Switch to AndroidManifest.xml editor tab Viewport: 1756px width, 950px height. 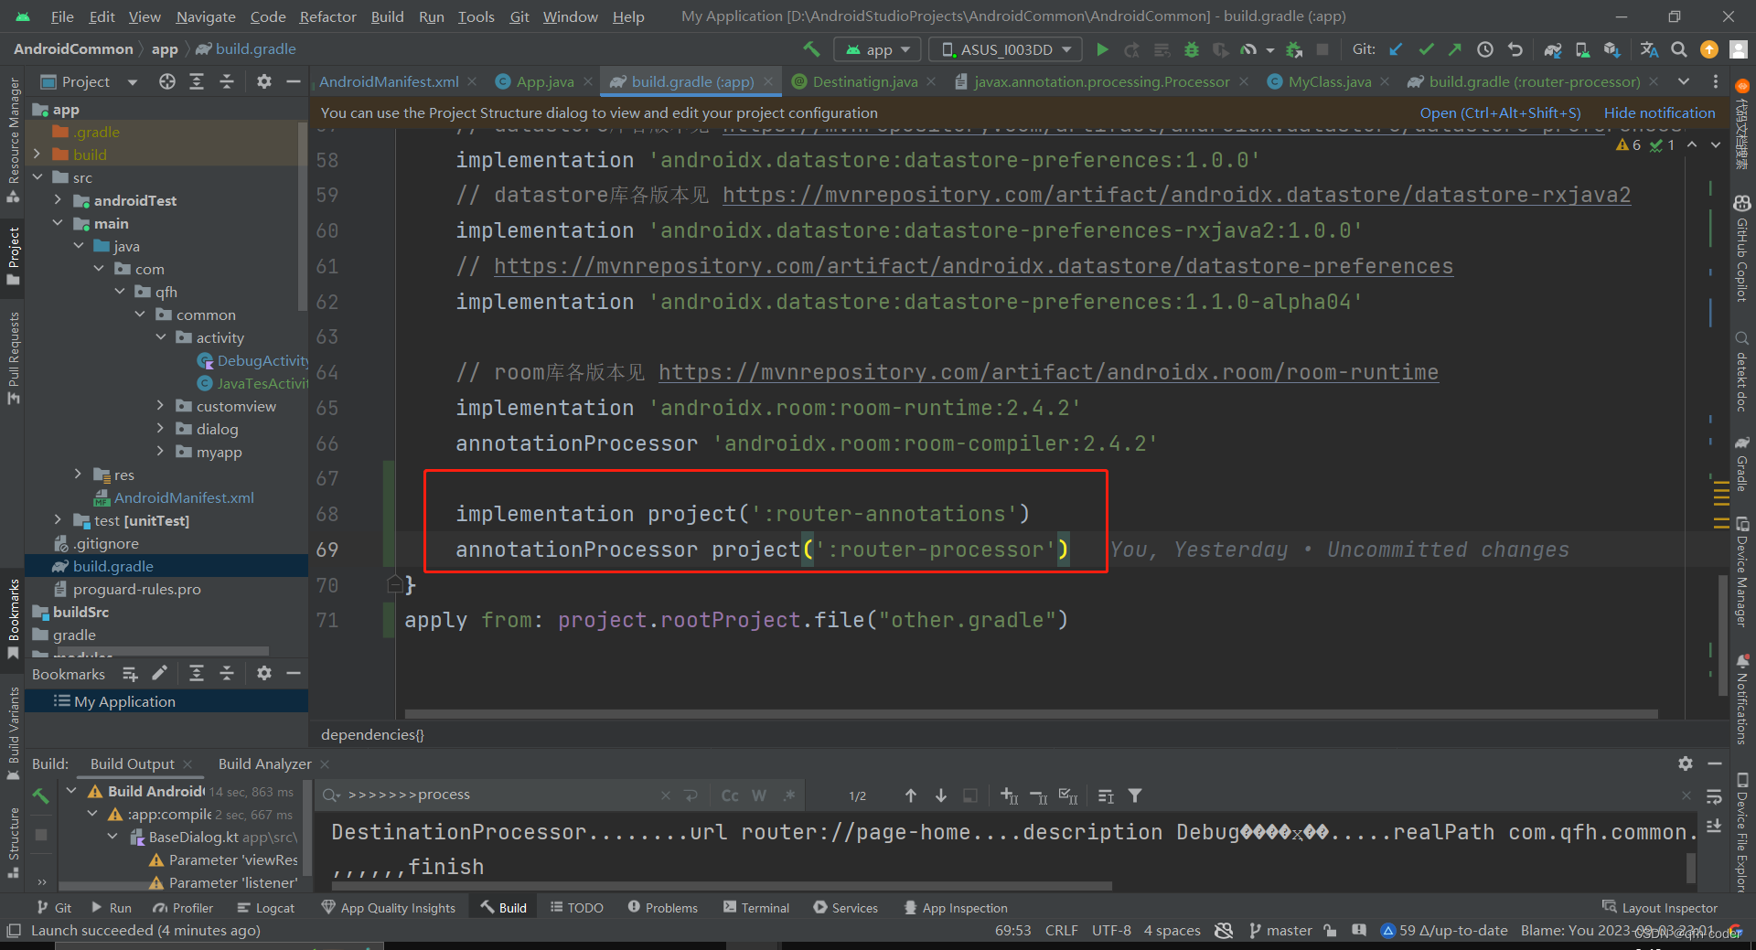tap(389, 81)
